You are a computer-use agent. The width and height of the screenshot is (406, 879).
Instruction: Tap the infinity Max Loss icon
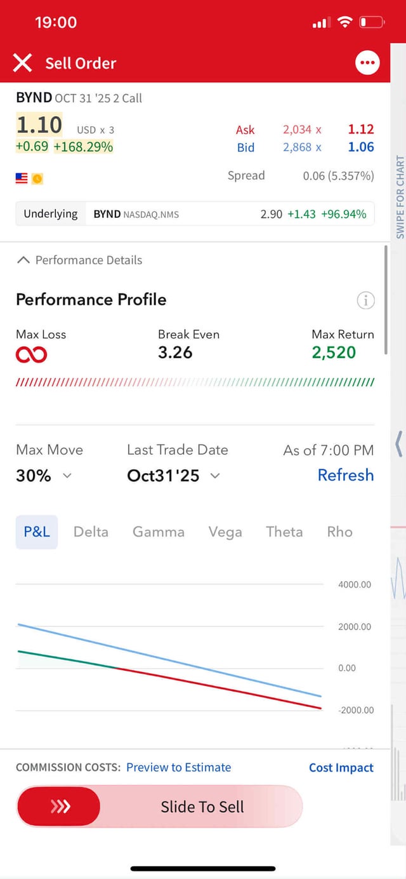tap(31, 354)
